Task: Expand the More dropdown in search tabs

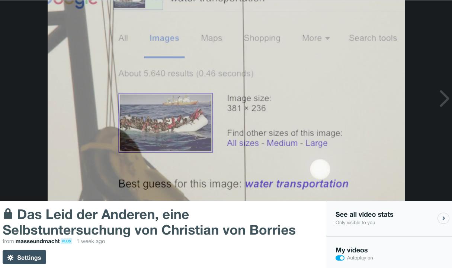Action: point(316,38)
